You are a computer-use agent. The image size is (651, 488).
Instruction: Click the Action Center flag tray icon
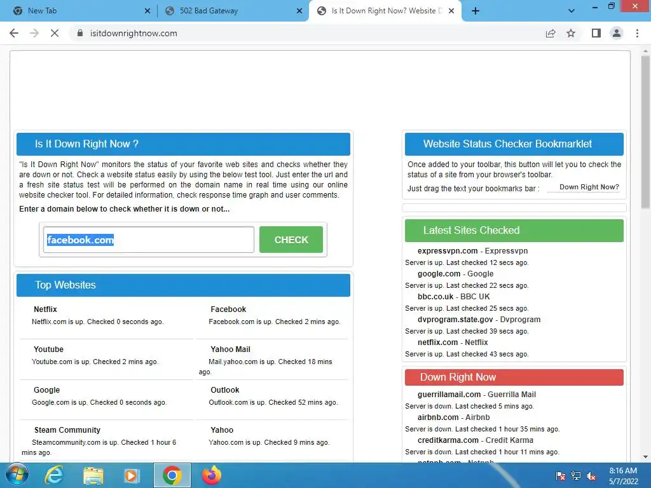pyautogui.click(x=561, y=476)
